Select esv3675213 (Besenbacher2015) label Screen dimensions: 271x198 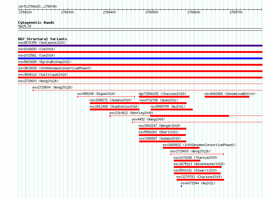(x=199, y=164)
